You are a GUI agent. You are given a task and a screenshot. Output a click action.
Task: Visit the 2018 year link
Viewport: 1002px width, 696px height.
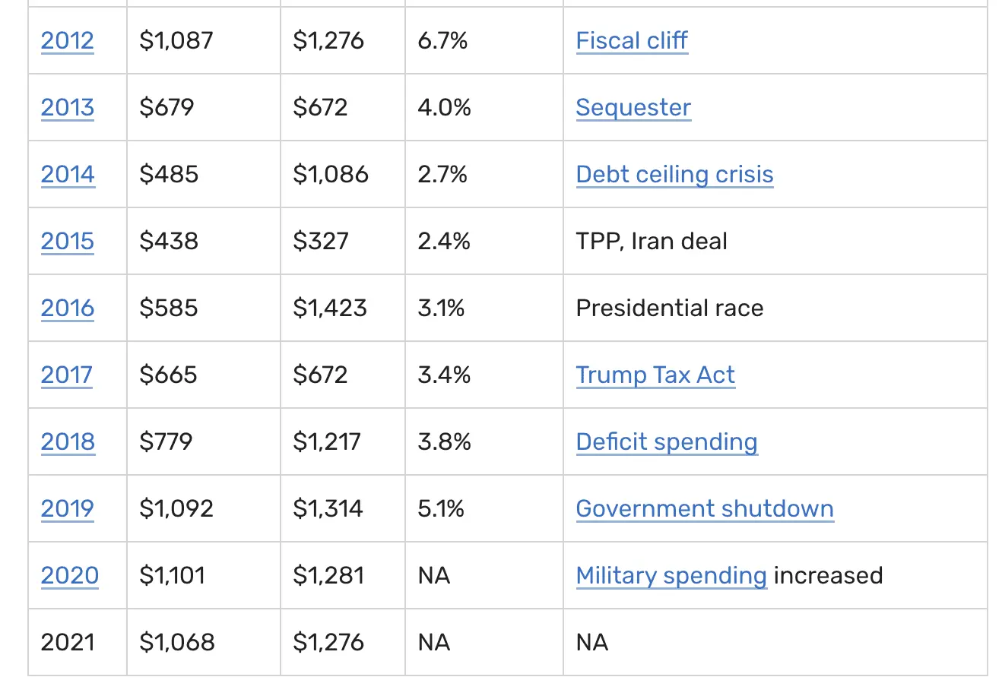(68, 442)
